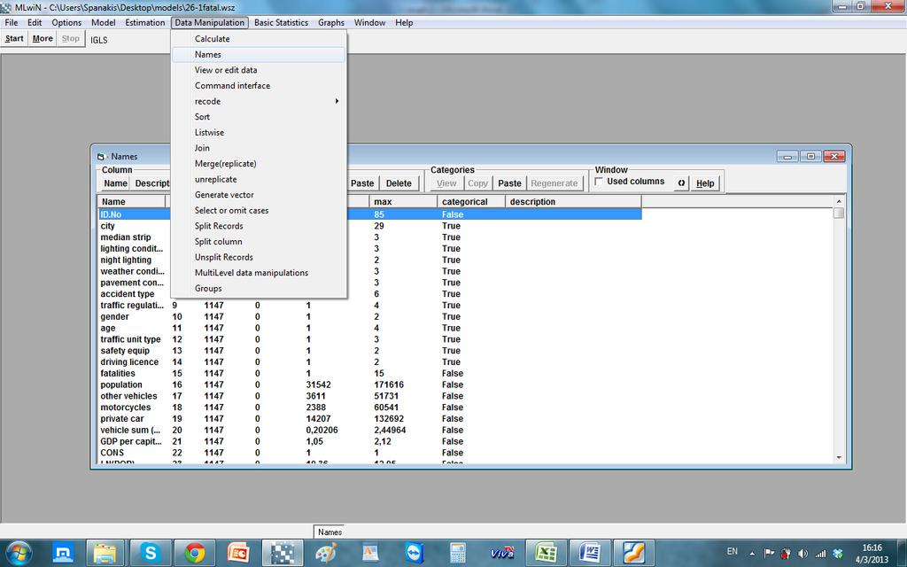Viewport: 907px width, 567px height.
Task: Select Split column menu entry
Action: tap(259, 242)
